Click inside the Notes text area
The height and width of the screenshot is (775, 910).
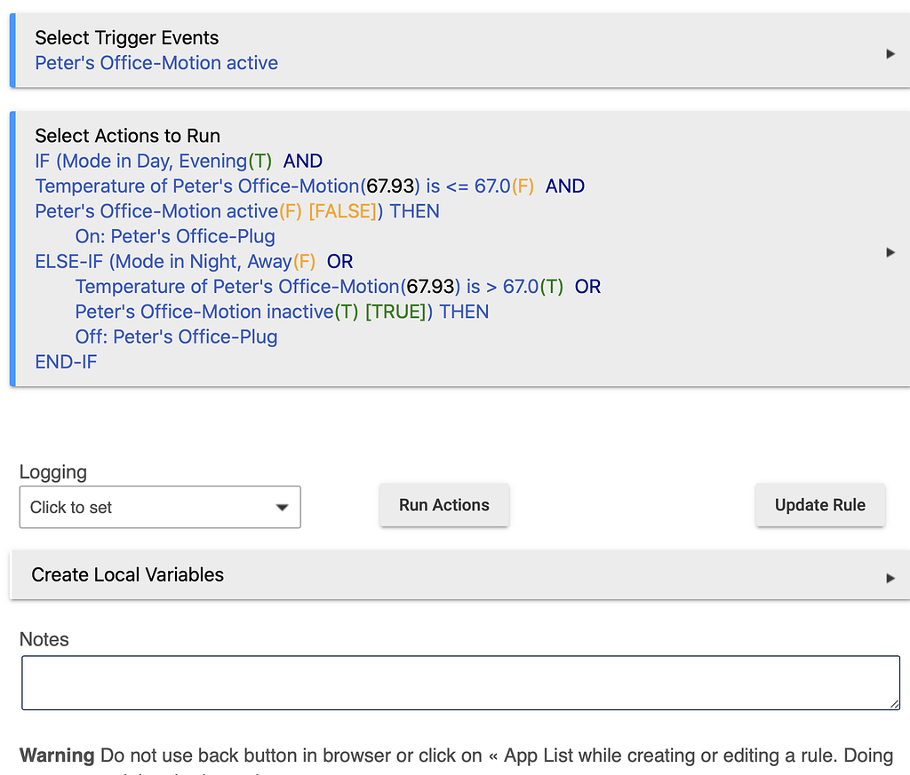point(460,683)
